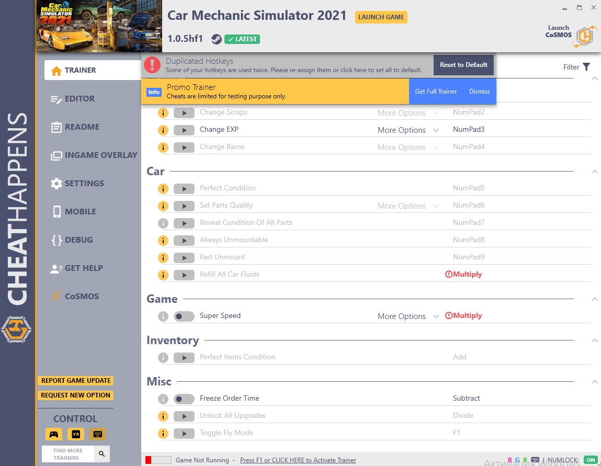This screenshot has height=466, width=601.
Task: Click the keyboard icon in the status bar
Action: point(535,460)
